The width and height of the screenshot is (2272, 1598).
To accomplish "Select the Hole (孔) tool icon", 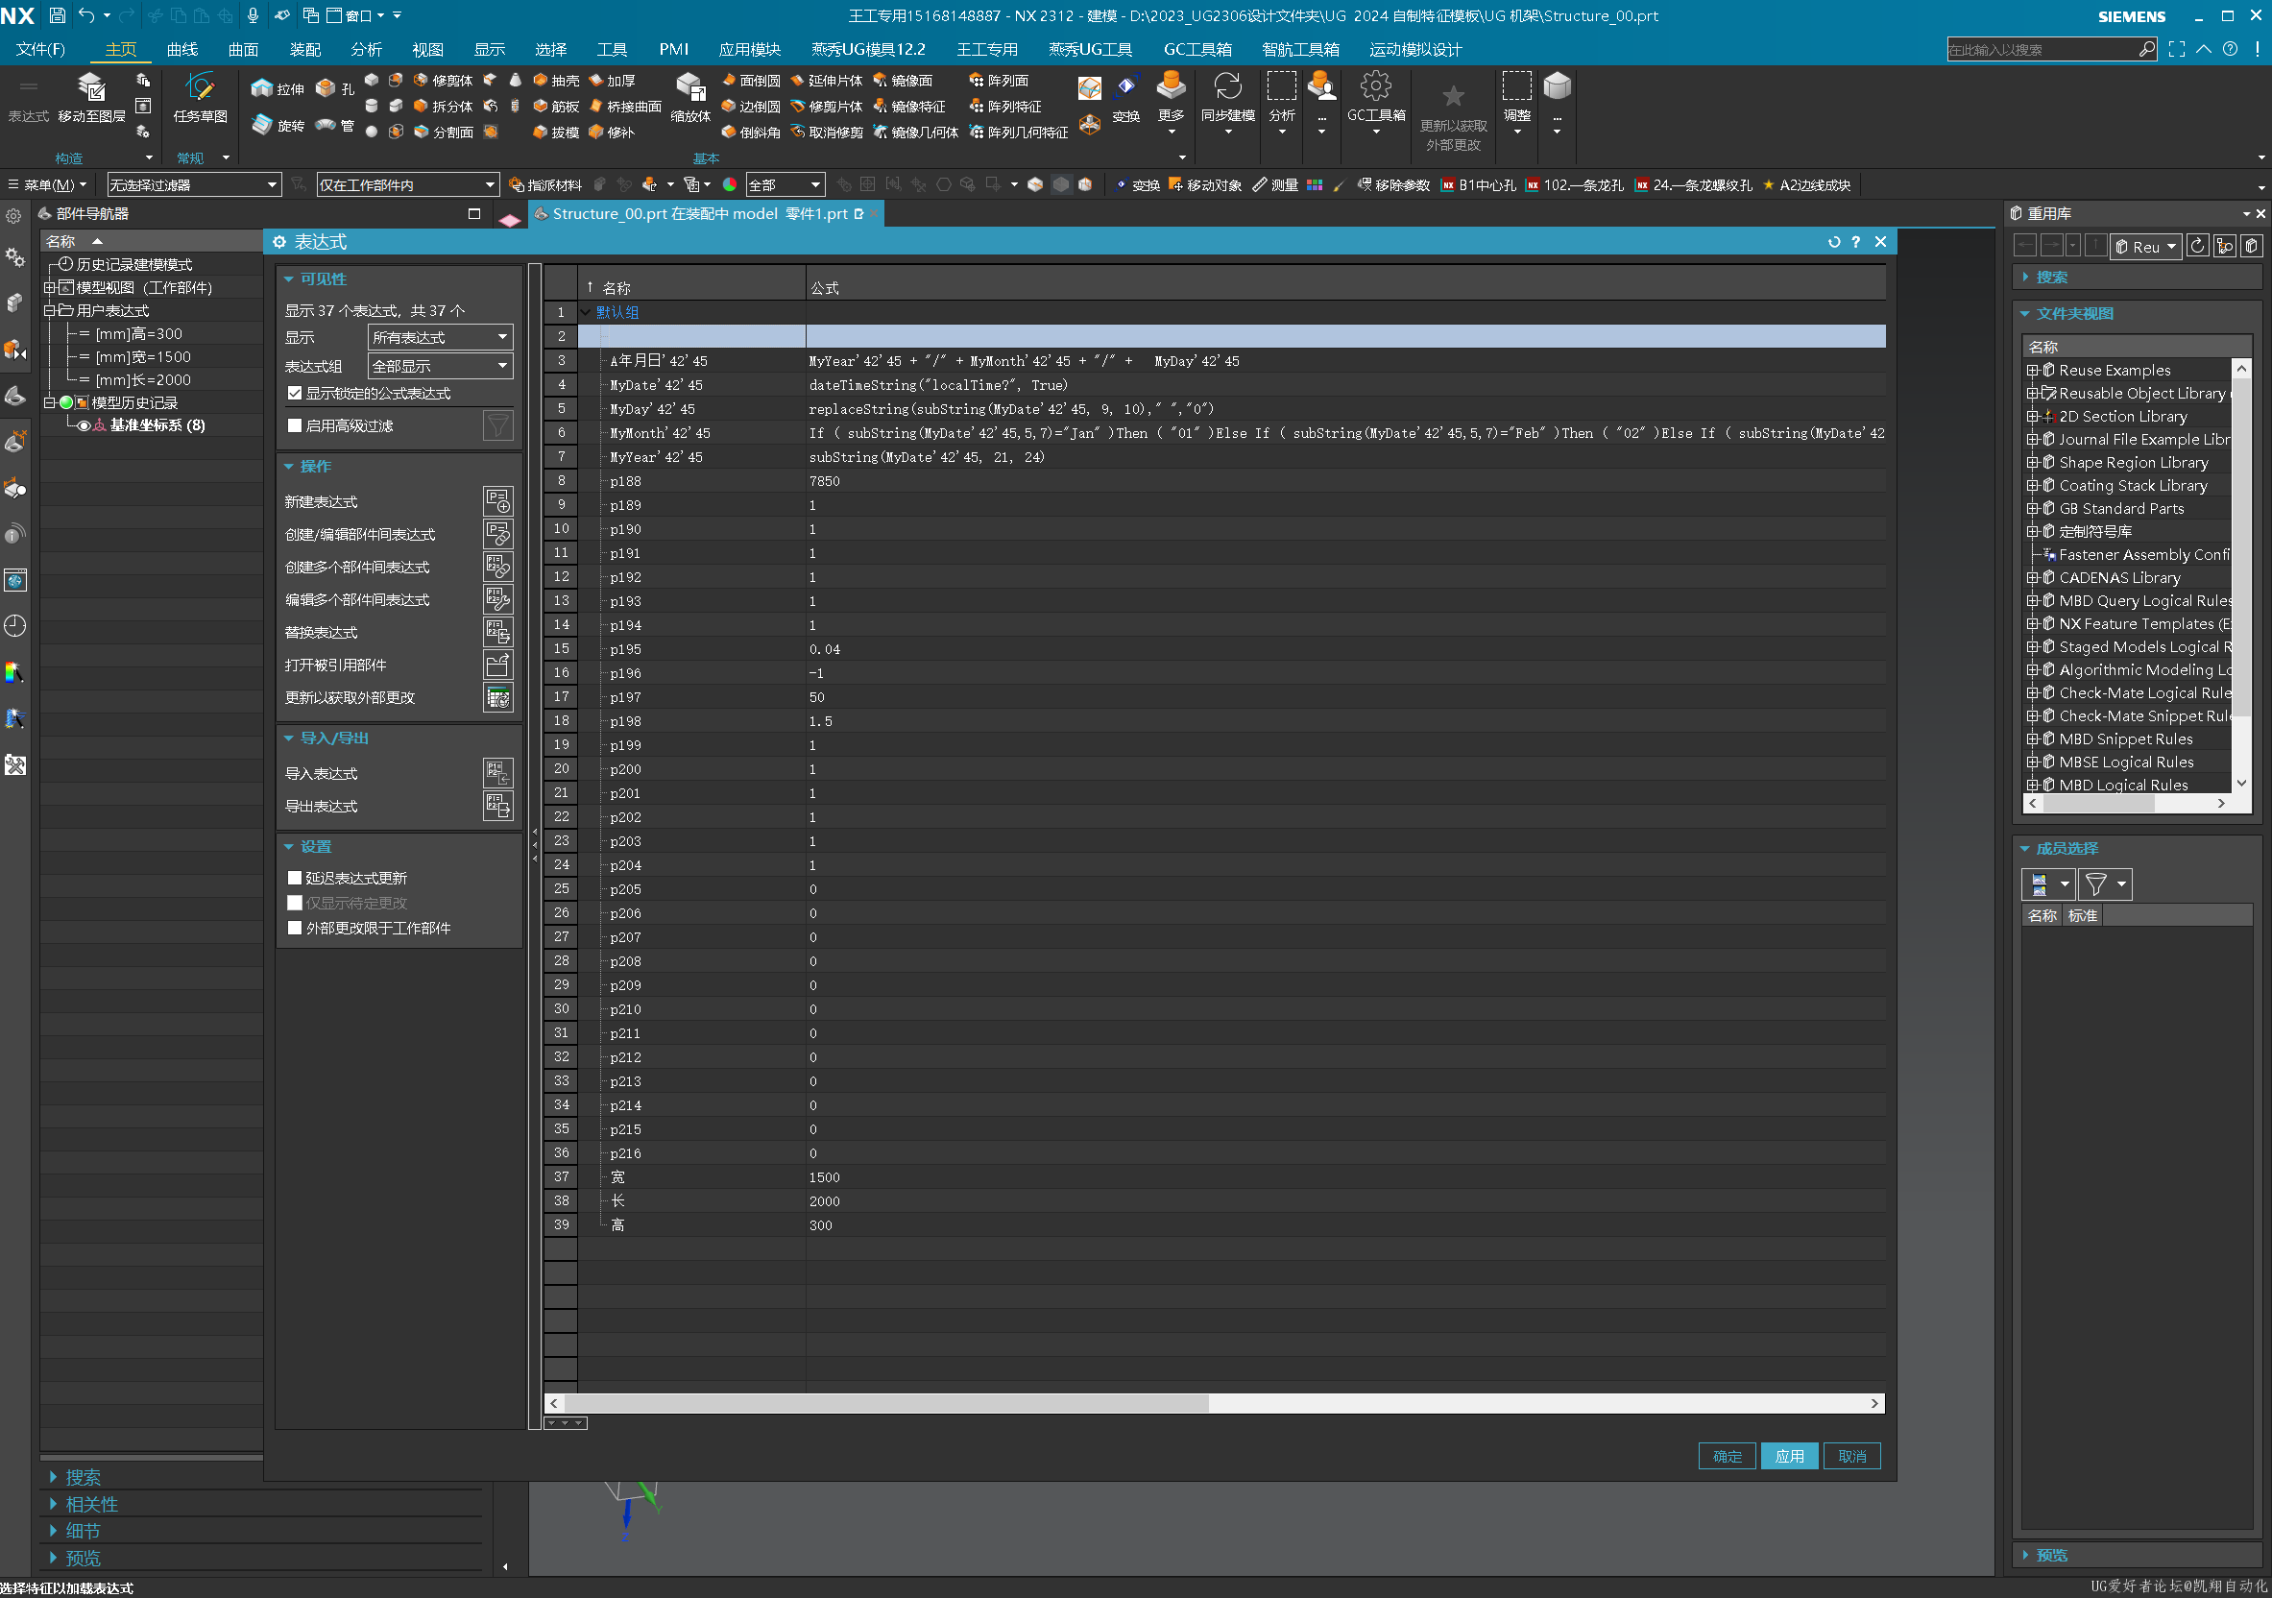I will [x=326, y=88].
